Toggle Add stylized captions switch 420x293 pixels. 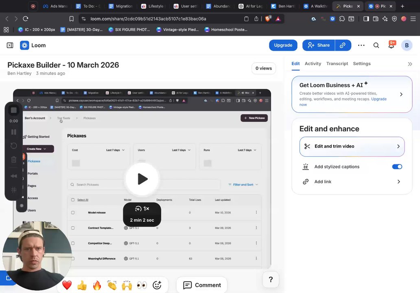click(x=397, y=166)
